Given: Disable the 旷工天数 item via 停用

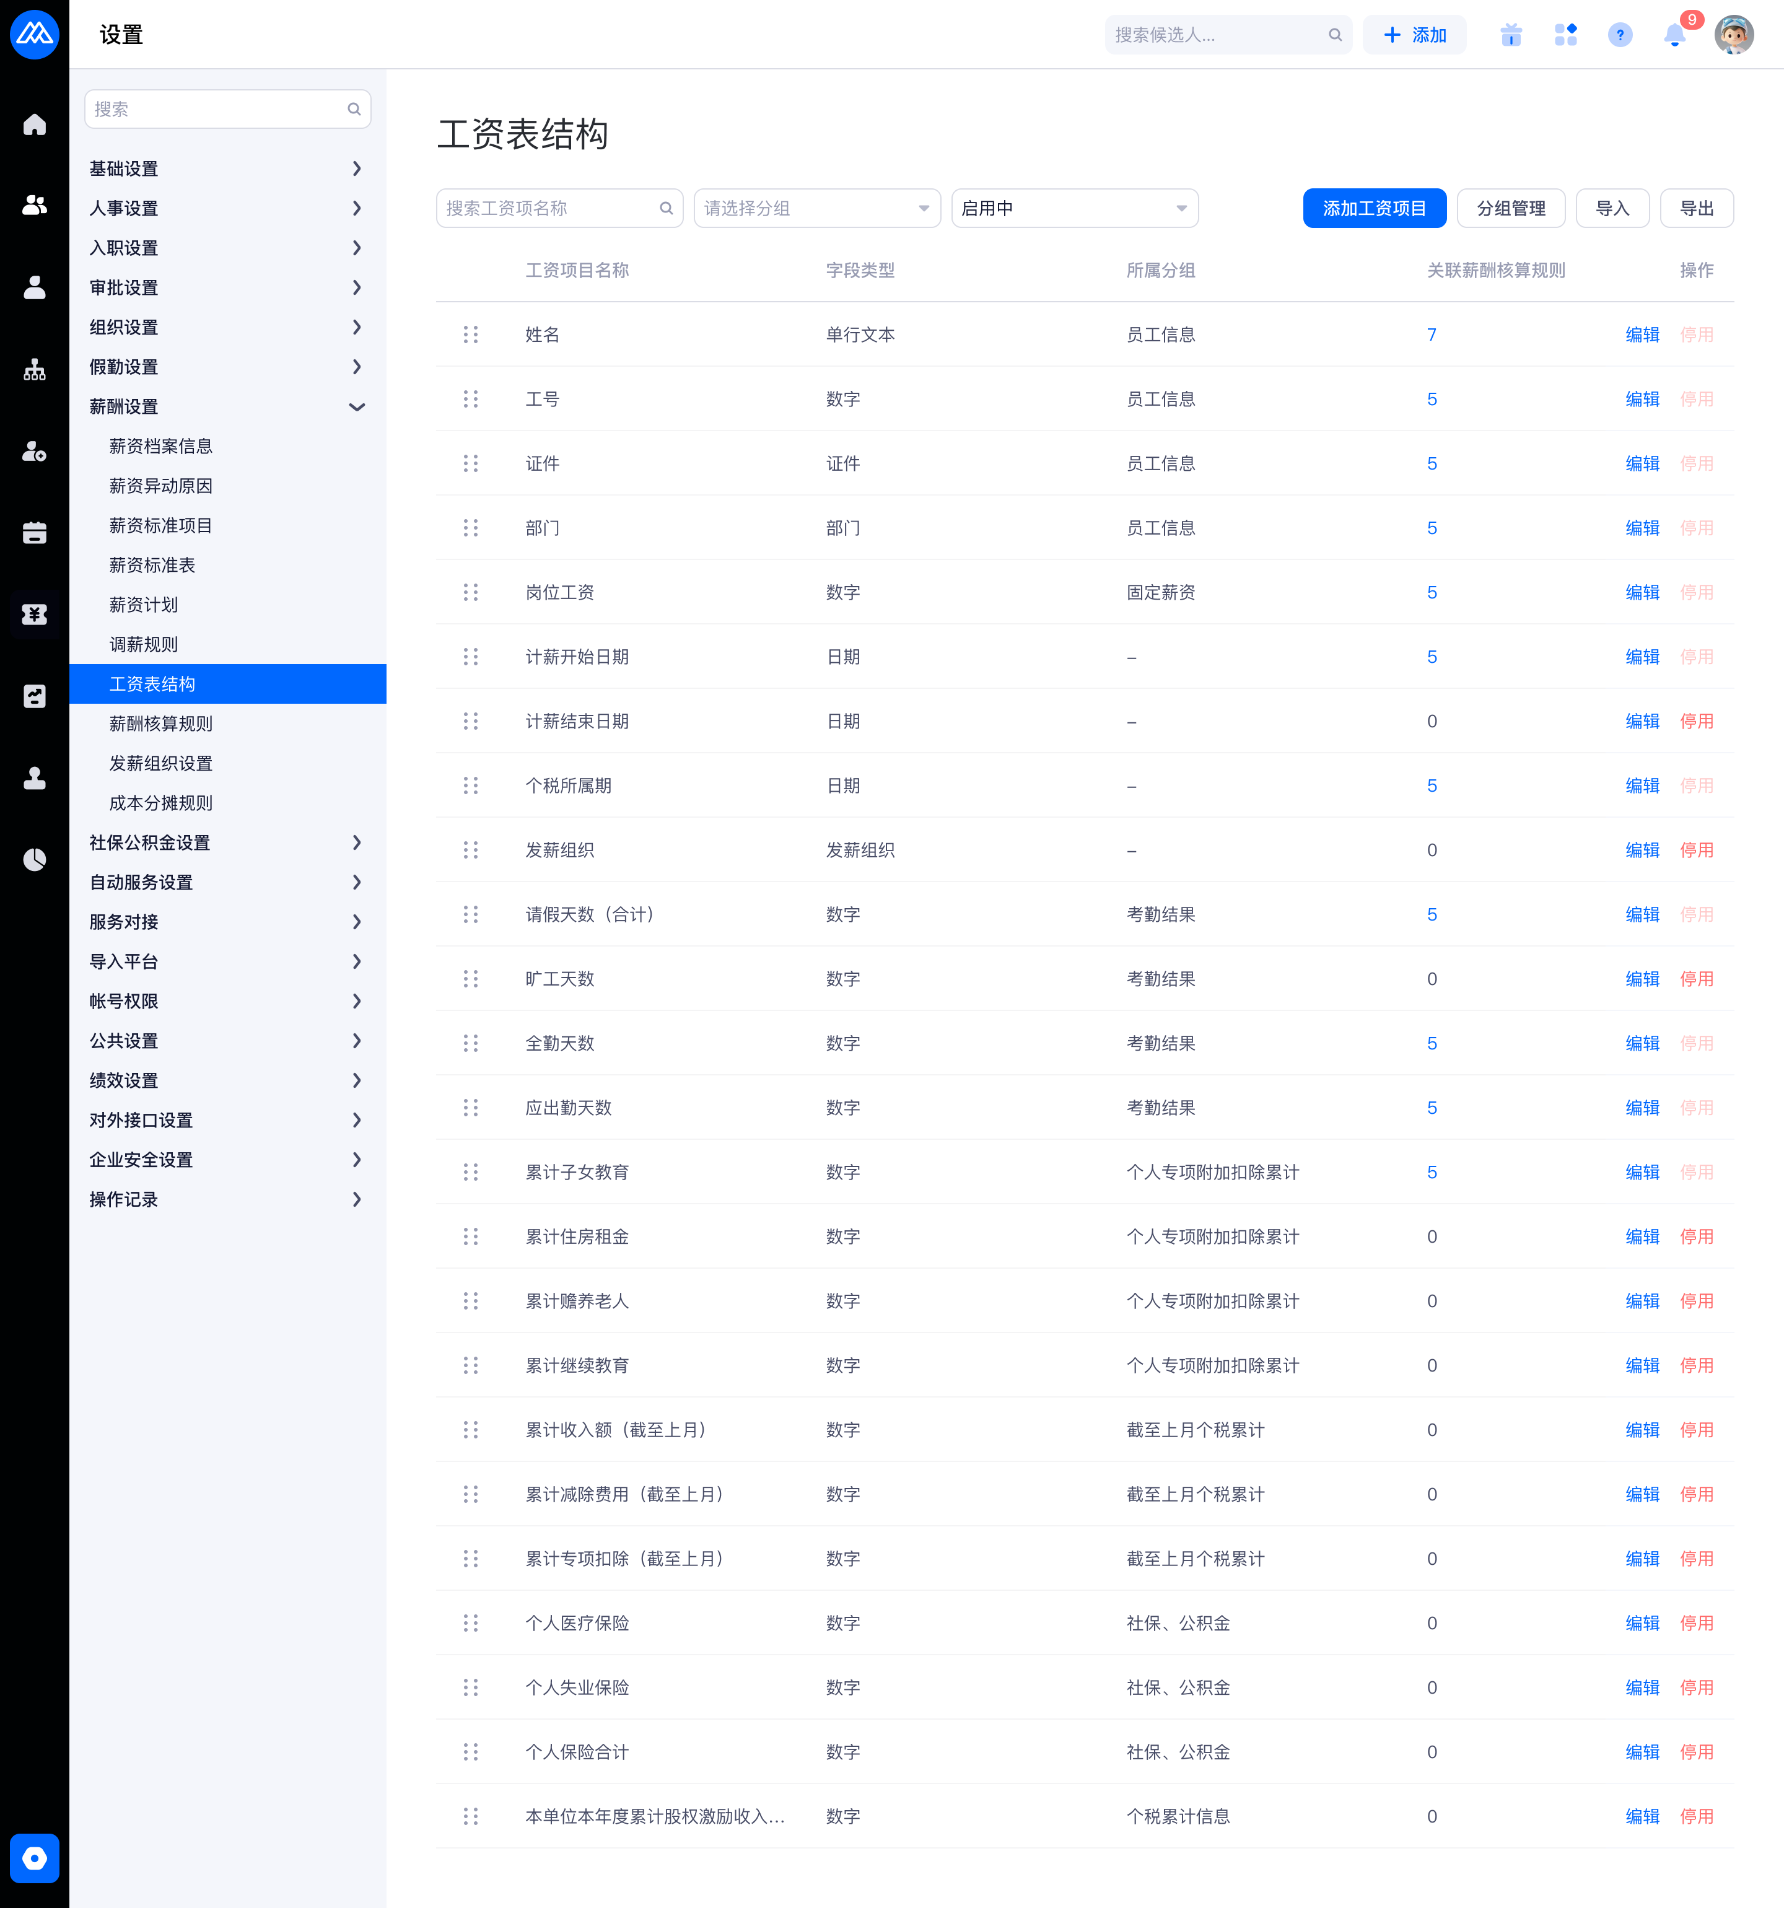Looking at the screenshot, I should pos(1697,979).
